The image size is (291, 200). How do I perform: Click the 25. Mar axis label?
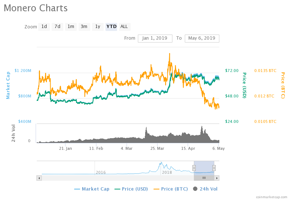158,149
